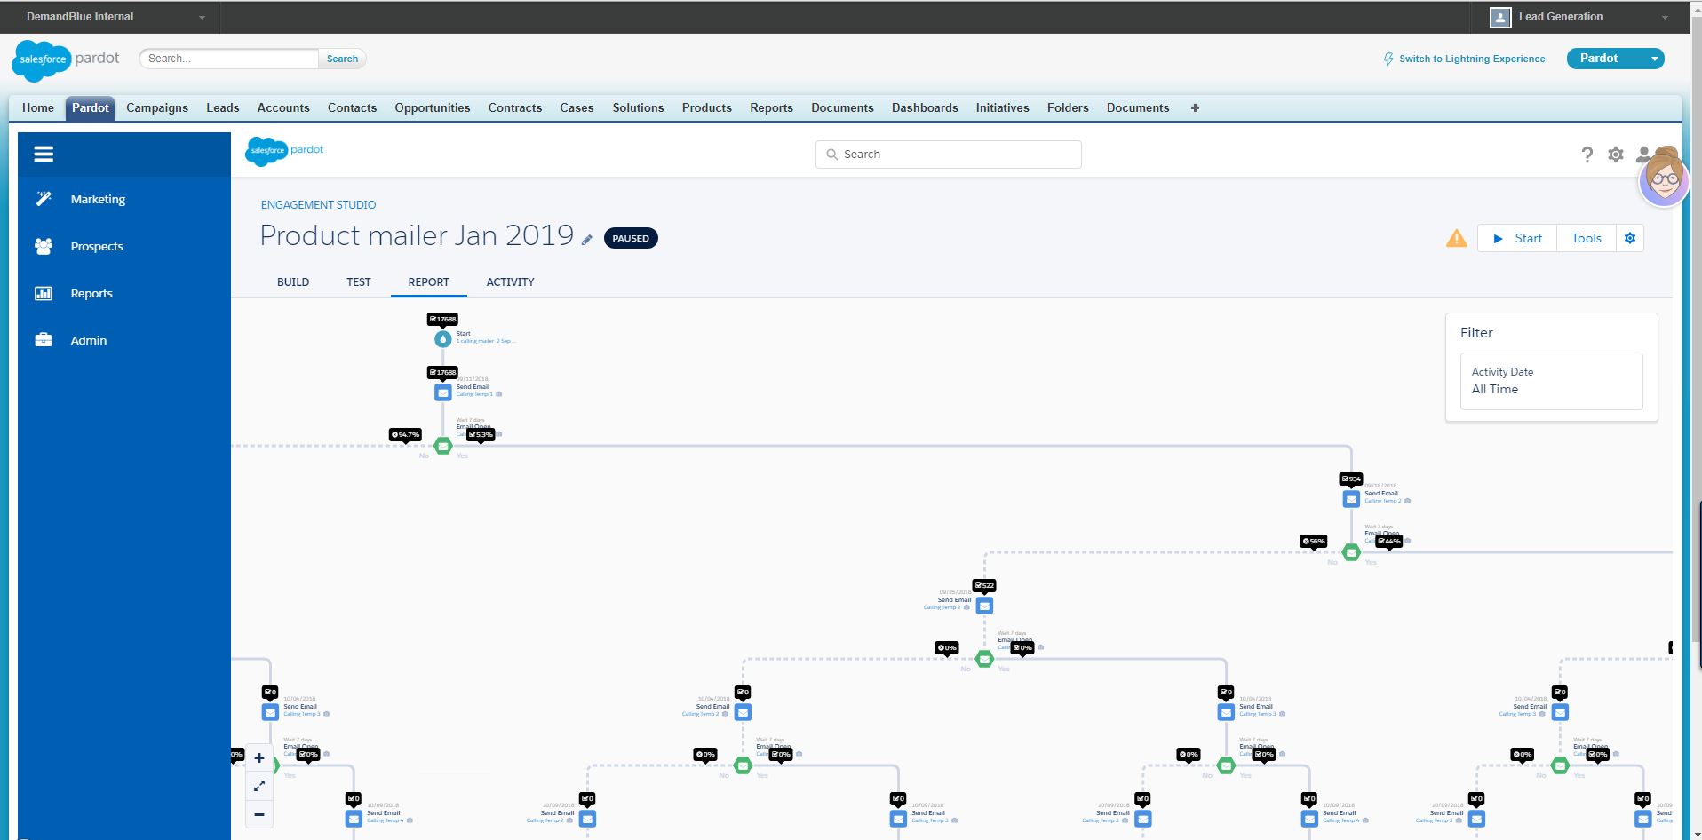Open the Accounts tab

pyautogui.click(x=283, y=107)
